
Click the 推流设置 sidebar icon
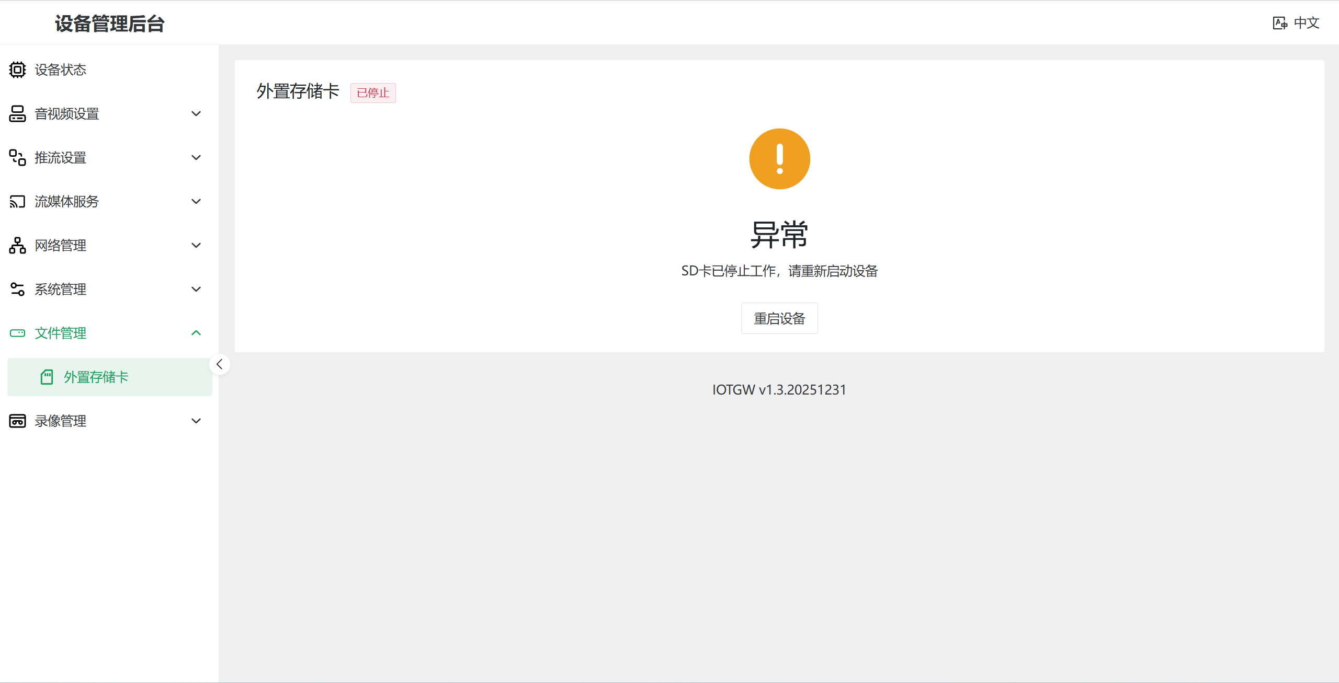pos(17,157)
